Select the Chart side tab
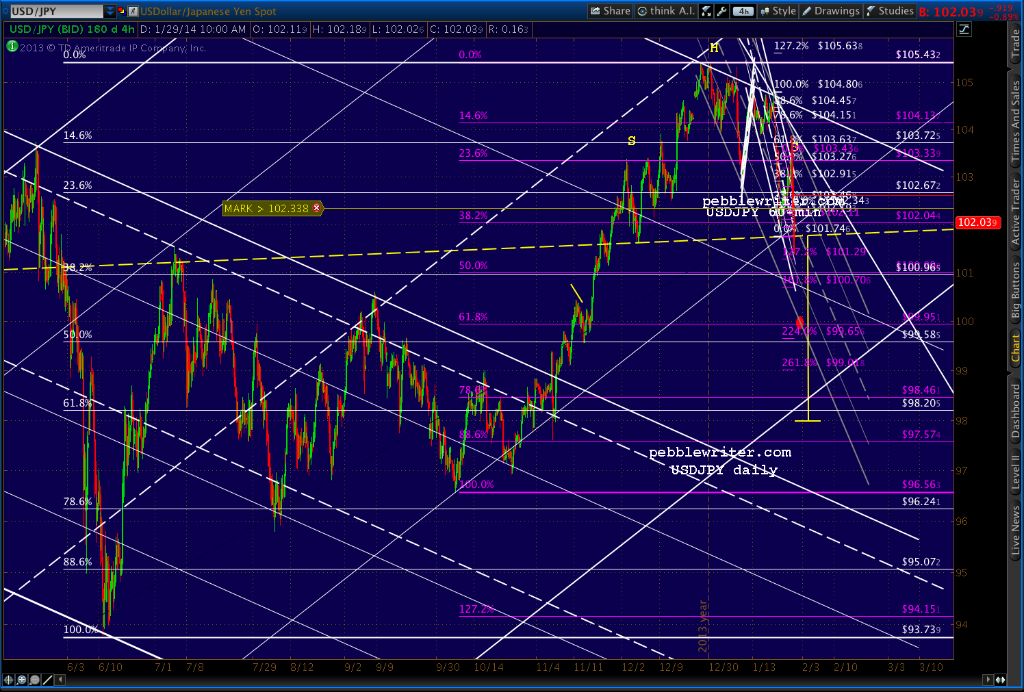Image resolution: width=1024 pixels, height=692 pixels. [x=1016, y=348]
